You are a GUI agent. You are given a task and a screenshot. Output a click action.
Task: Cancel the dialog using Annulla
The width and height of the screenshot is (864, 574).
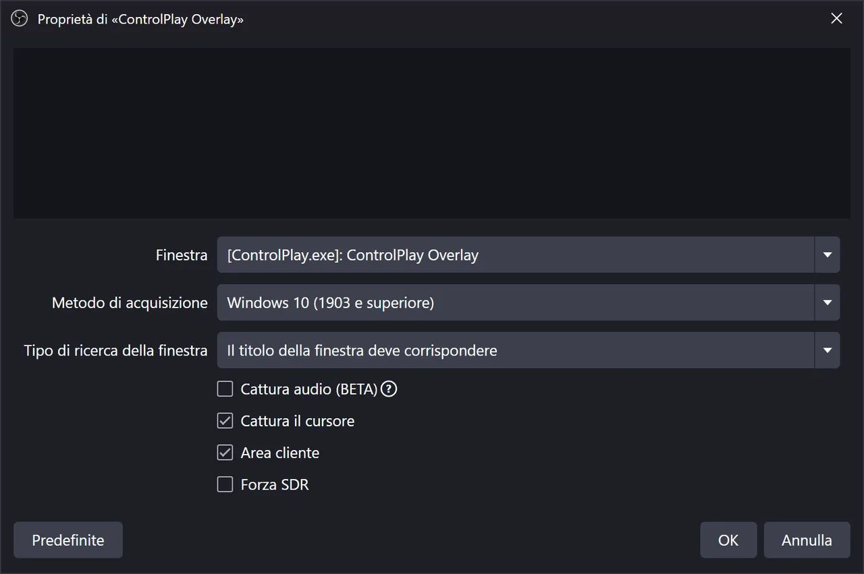(x=807, y=540)
